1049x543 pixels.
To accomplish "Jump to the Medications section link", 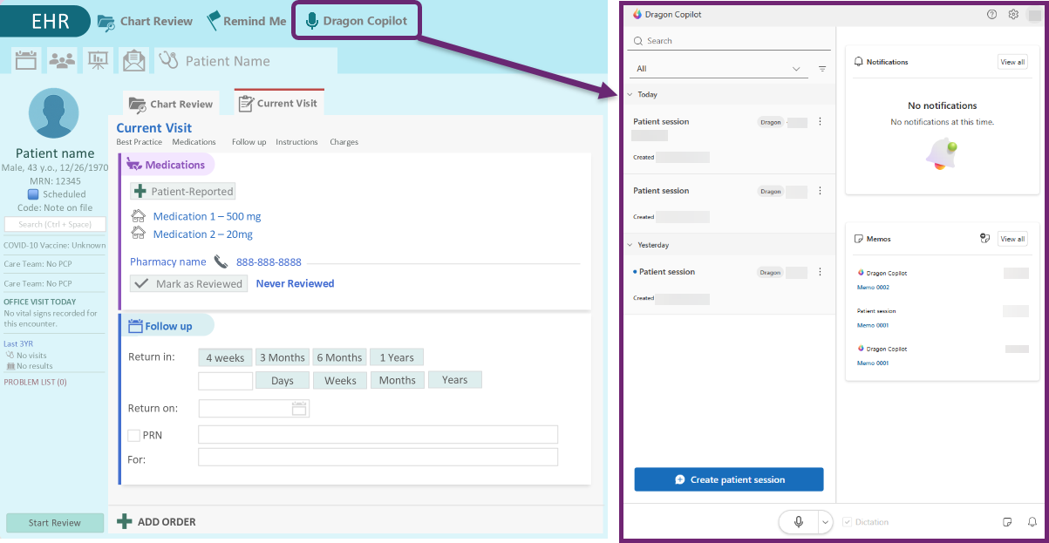I will pyautogui.click(x=194, y=142).
